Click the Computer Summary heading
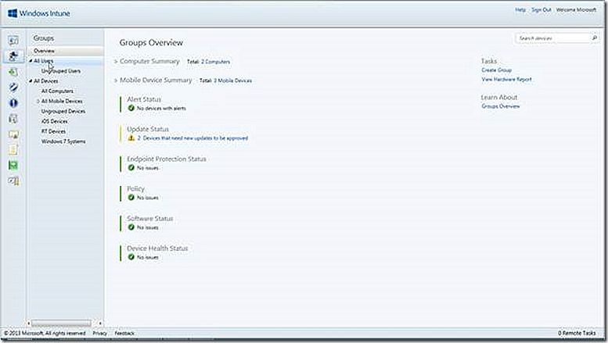Screen dimensions: 608x343 (x=149, y=61)
